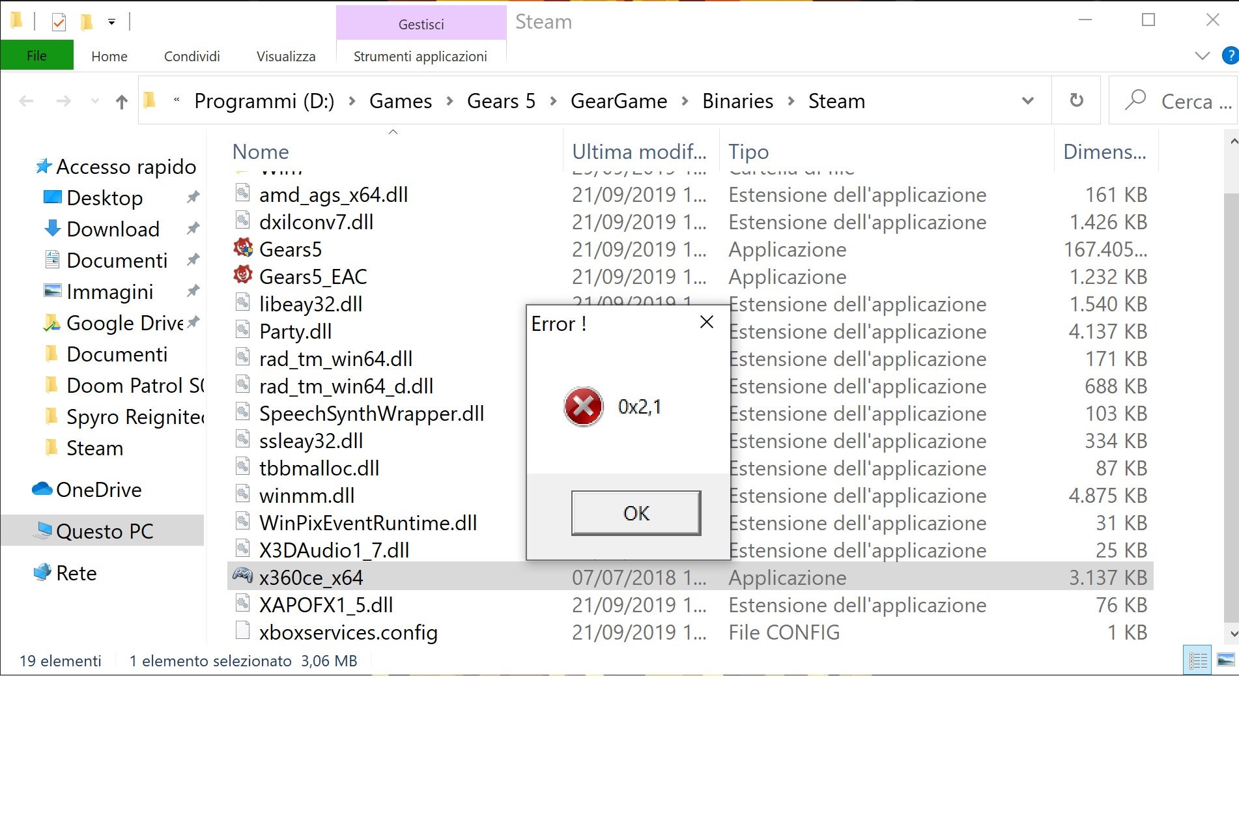Image resolution: width=1239 pixels, height=820 pixels.
Task: Click the scrollbar down arrow
Action: click(1232, 632)
